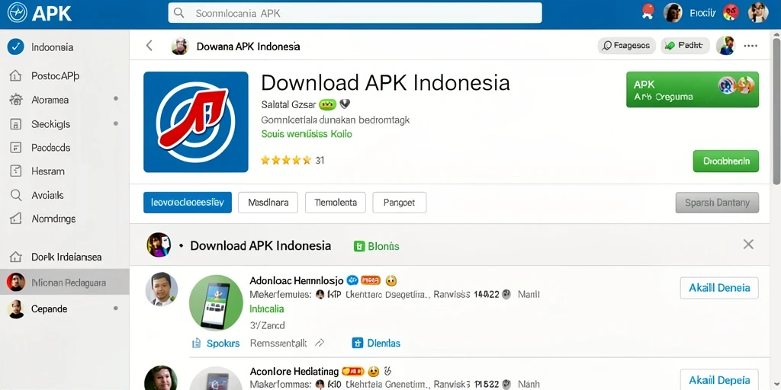Click the red emoji icon in header

(731, 11)
